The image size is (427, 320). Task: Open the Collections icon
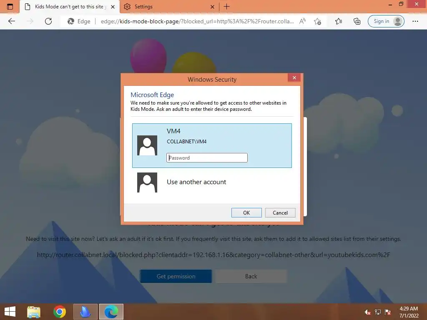[357, 21]
